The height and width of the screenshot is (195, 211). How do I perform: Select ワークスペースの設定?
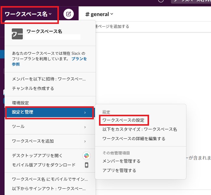coord(123,120)
